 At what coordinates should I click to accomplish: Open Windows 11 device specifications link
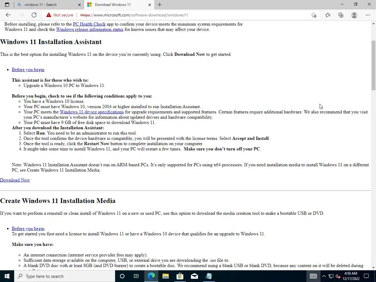click(92, 112)
